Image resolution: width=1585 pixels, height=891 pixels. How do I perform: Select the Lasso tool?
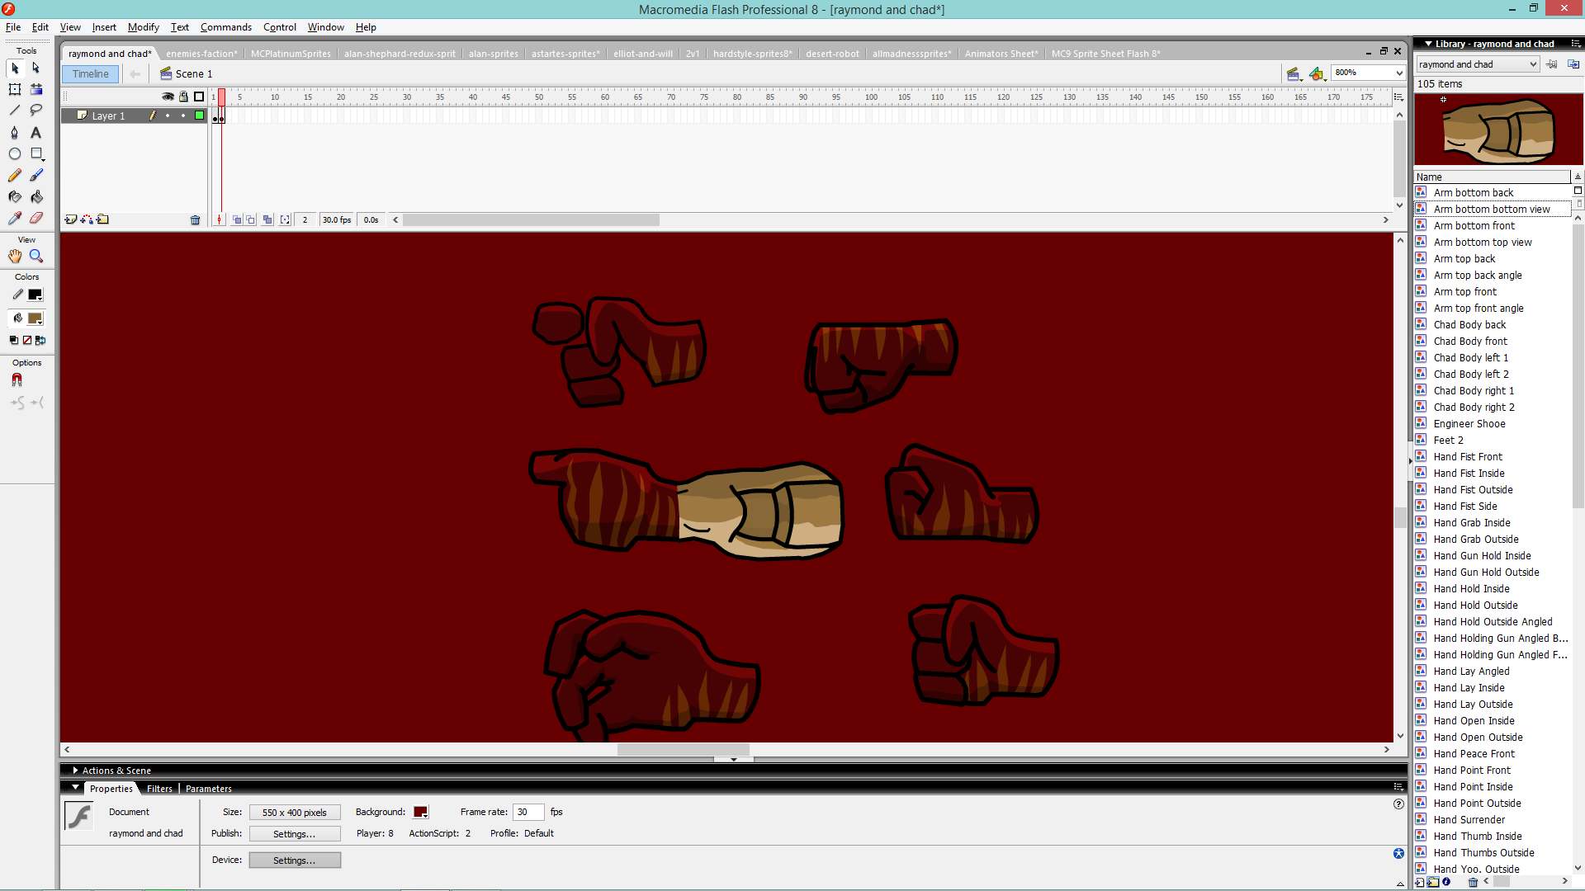pos(35,111)
